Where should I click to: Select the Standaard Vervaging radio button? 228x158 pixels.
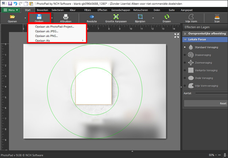[185, 47]
